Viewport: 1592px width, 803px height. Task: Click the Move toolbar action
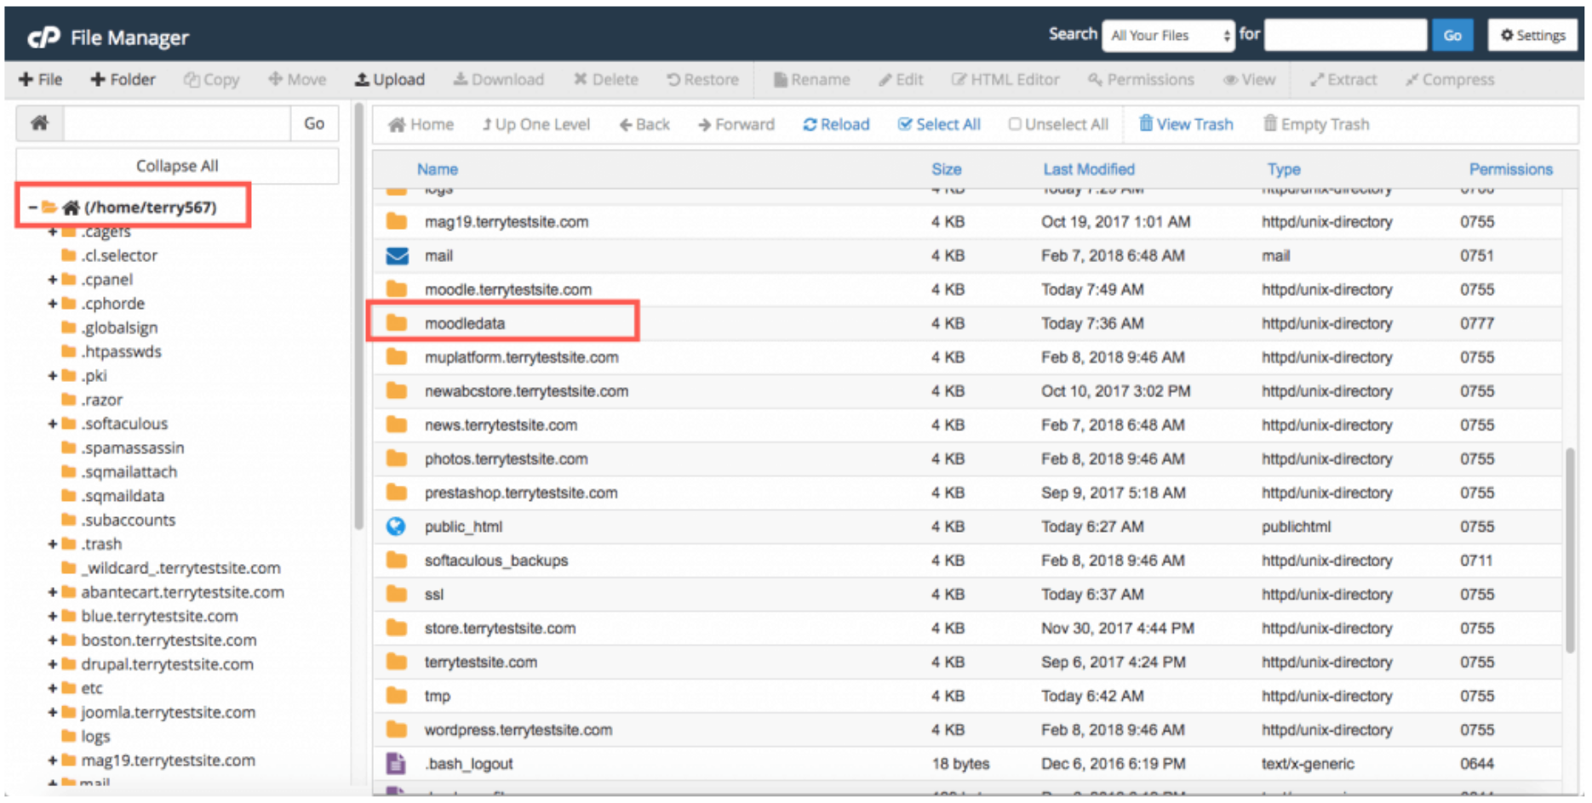297,79
